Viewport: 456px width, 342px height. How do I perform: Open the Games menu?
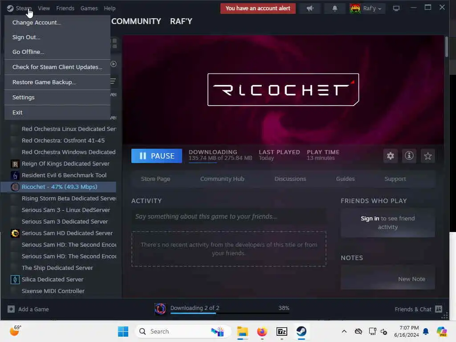coord(89,8)
